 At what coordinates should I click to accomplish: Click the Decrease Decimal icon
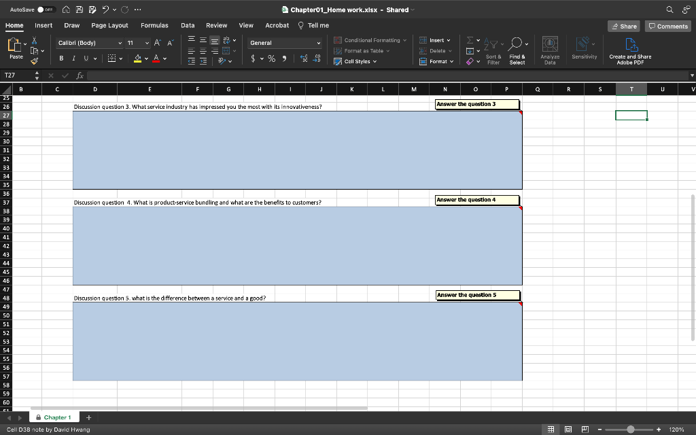(x=317, y=58)
